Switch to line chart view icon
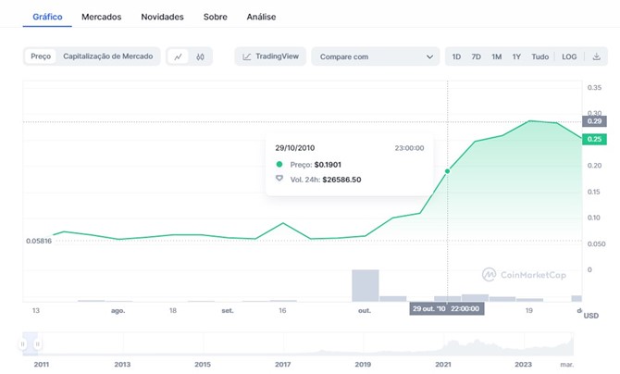This screenshot has height=374, width=620. [179, 56]
